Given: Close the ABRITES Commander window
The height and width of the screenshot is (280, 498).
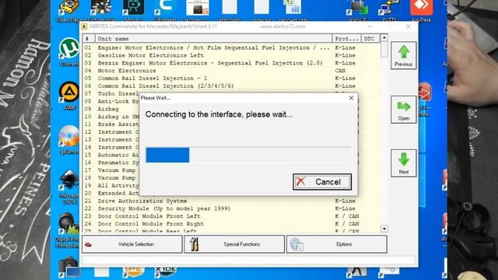Looking at the screenshot, I should (409, 26).
